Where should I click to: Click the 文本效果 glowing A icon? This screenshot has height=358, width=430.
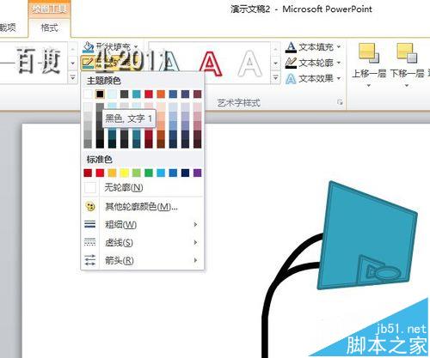click(291, 78)
